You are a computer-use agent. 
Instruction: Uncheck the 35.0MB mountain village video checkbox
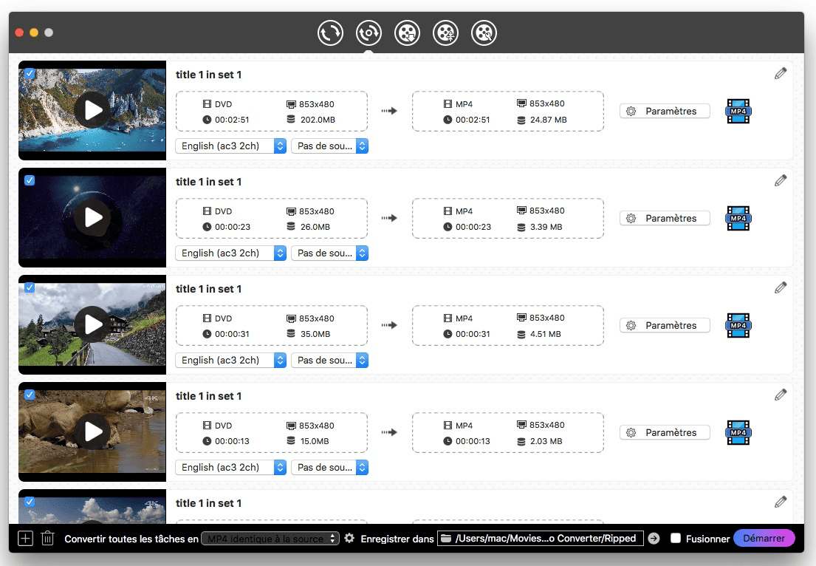30,287
